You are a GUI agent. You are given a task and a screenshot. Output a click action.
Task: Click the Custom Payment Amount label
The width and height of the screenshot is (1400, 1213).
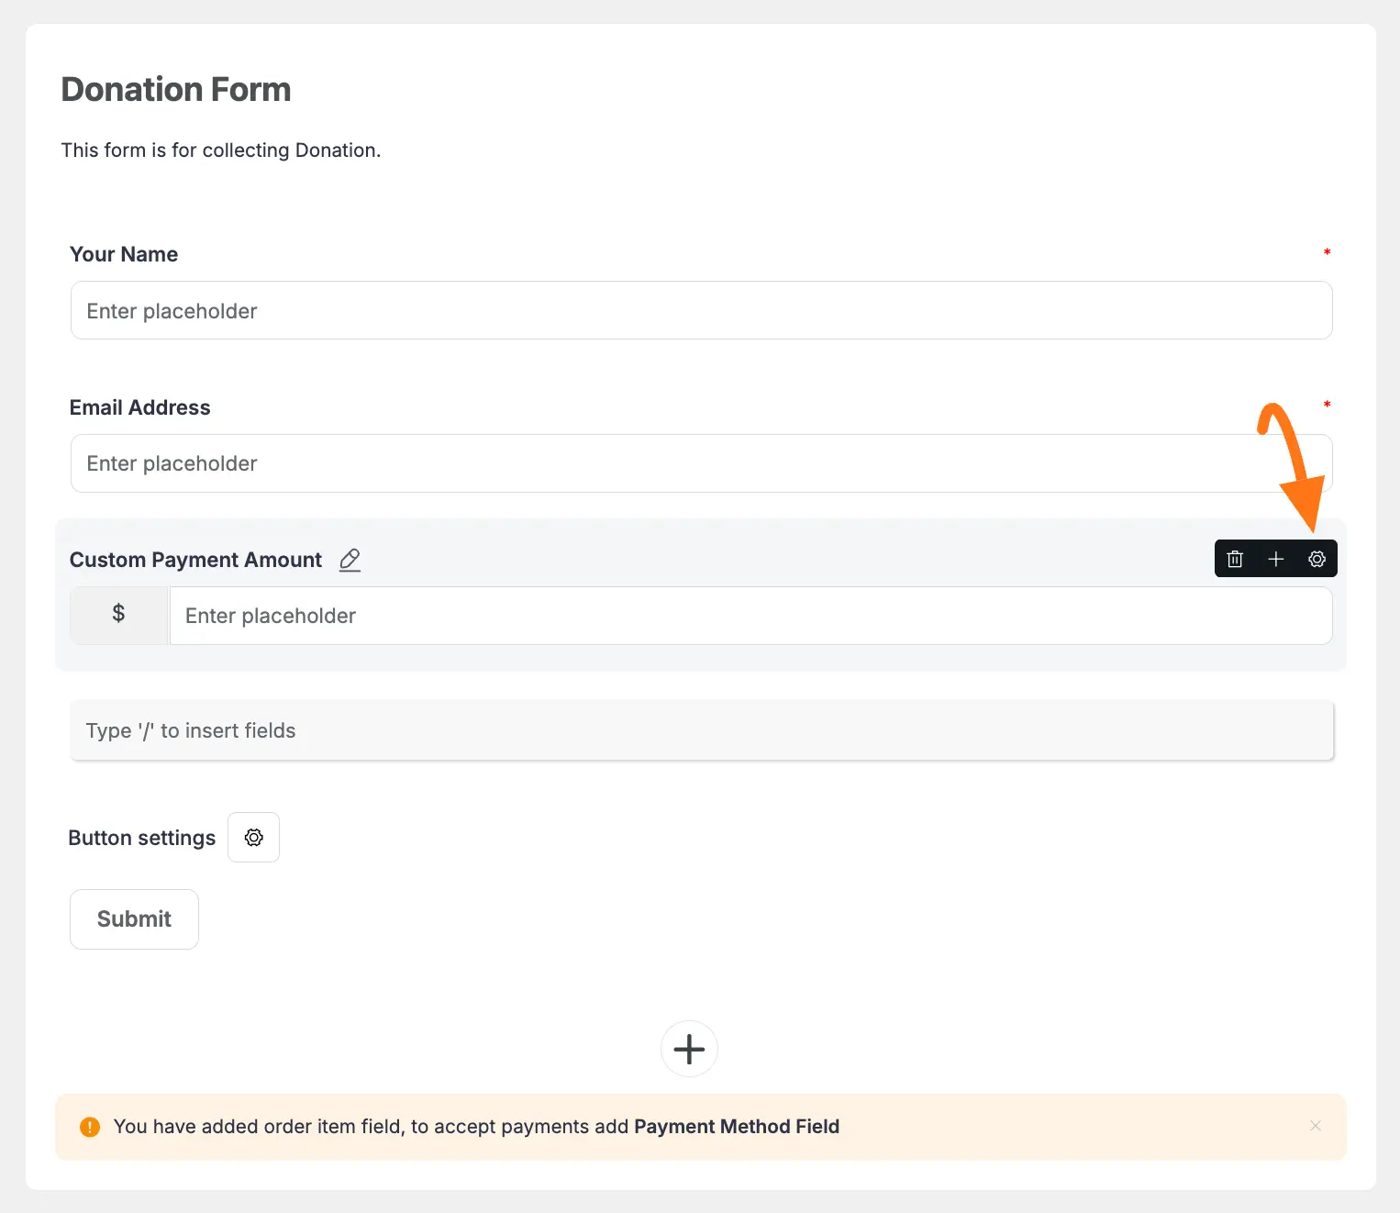pyautogui.click(x=194, y=559)
